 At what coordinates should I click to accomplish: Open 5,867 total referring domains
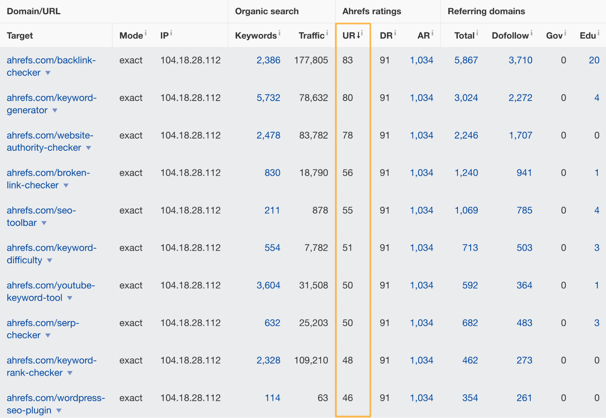[x=466, y=60]
